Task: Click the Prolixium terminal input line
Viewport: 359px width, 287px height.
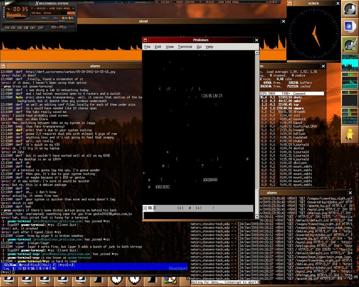Action: pos(198,215)
